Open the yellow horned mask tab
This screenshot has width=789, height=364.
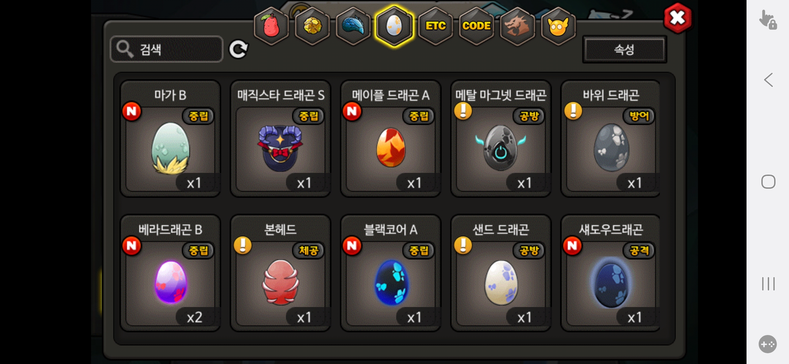[558, 26]
